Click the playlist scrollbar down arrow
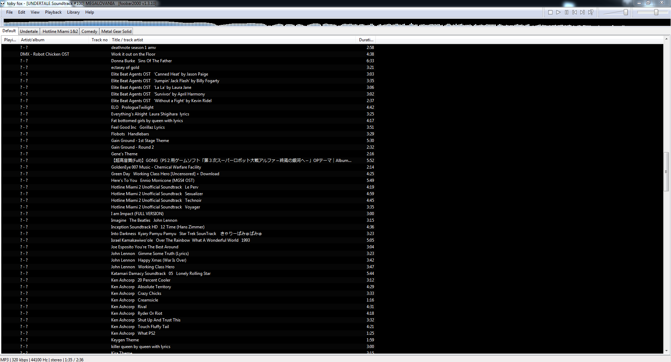 (666, 351)
